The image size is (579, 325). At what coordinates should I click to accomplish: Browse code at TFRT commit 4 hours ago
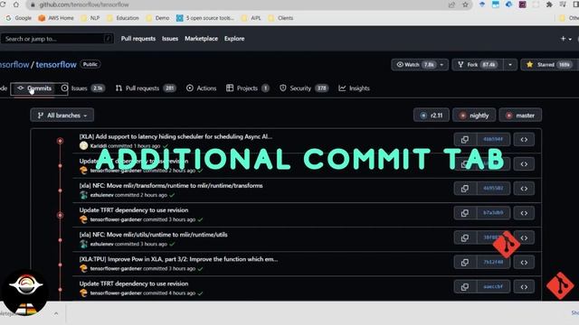pyautogui.click(x=524, y=287)
